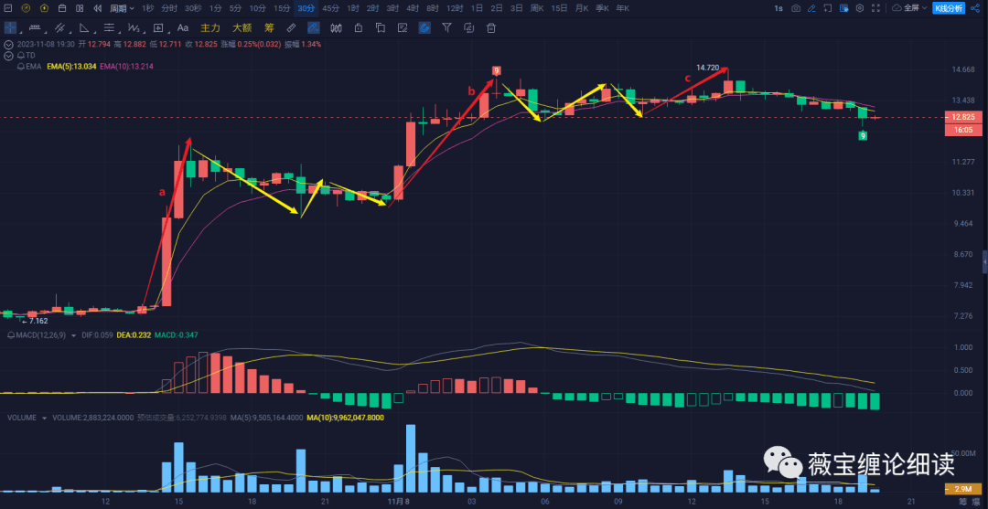Switch to the 15分 timeframe
The height and width of the screenshot is (509, 988).
283,8
